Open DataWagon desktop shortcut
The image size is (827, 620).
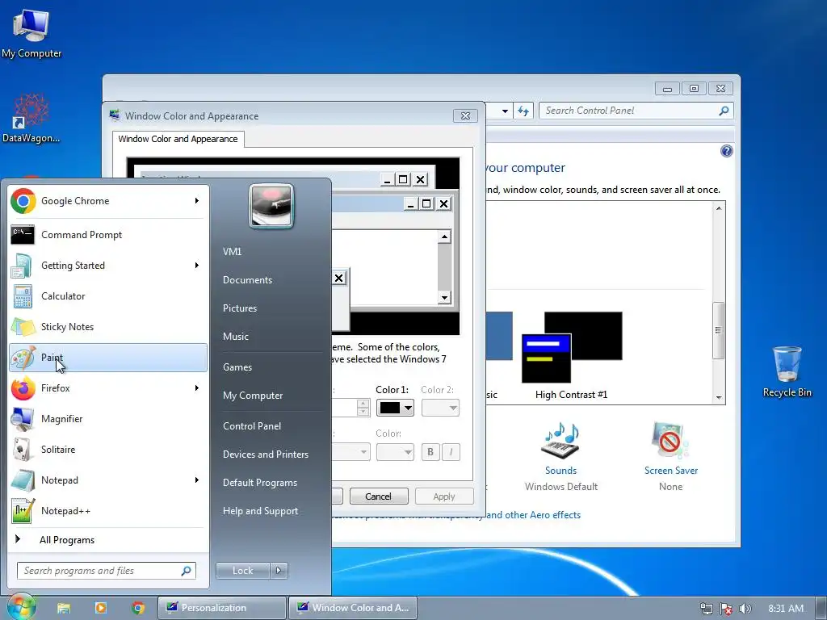click(31, 118)
